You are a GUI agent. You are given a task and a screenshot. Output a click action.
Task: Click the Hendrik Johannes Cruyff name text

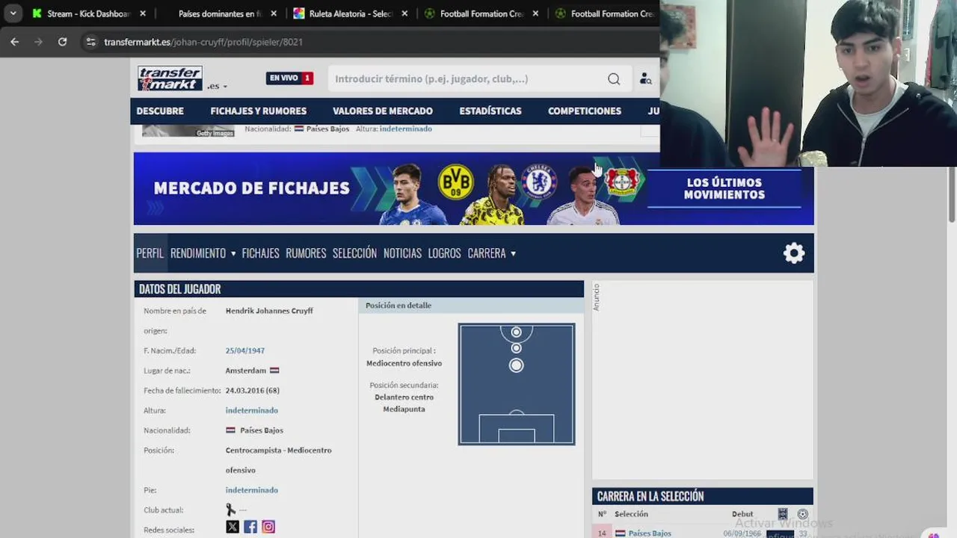[269, 311]
